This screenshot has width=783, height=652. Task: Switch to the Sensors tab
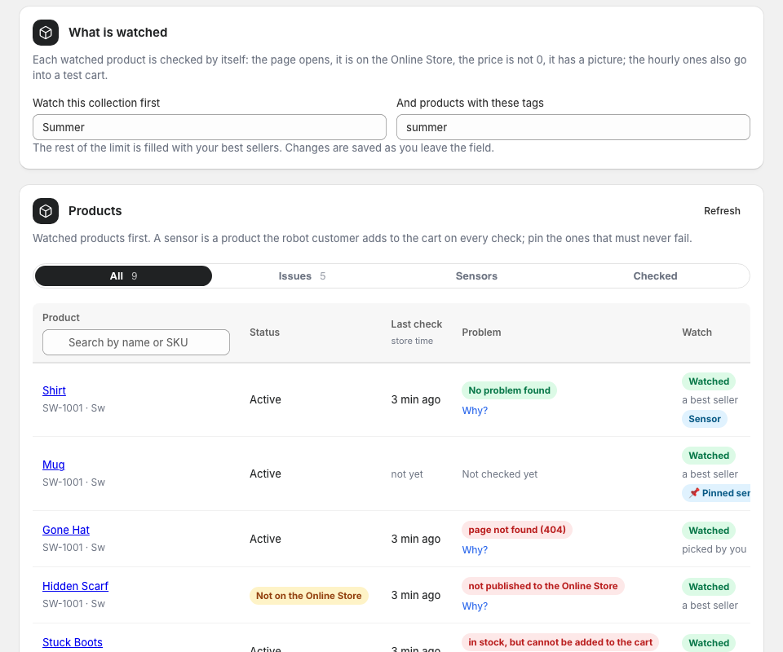click(x=476, y=275)
